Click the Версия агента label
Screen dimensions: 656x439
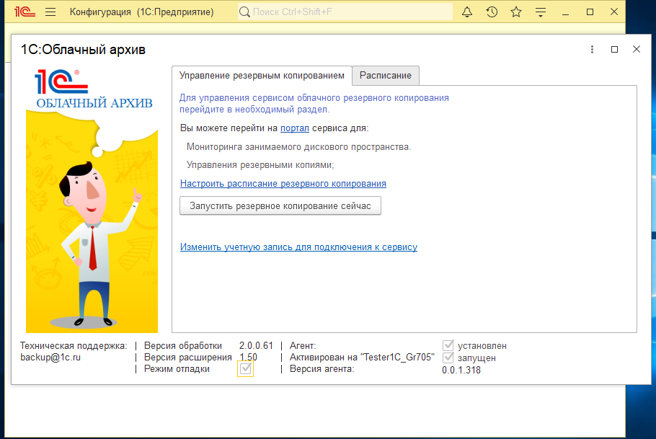coord(322,369)
